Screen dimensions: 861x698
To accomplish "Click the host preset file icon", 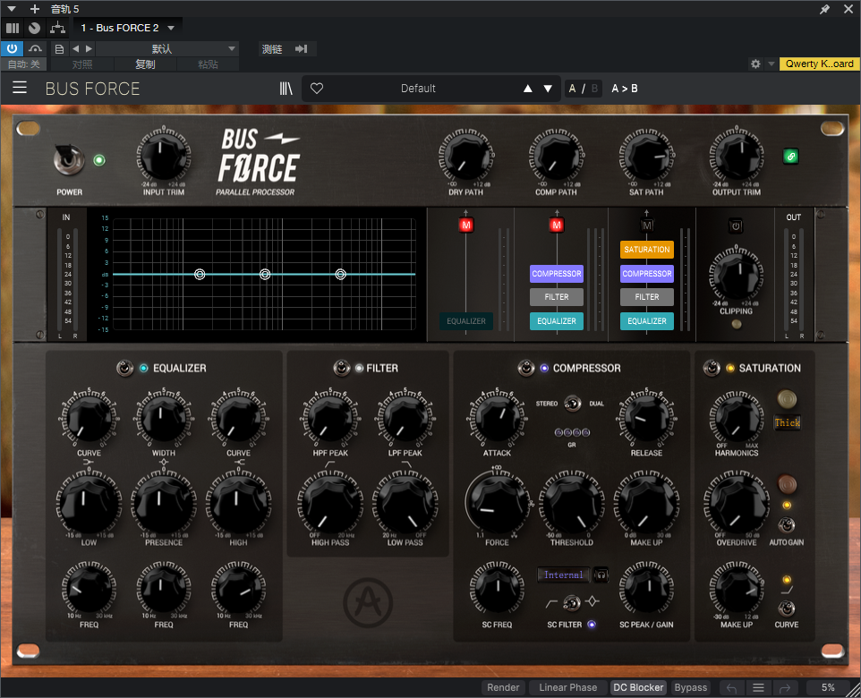I will [x=59, y=49].
